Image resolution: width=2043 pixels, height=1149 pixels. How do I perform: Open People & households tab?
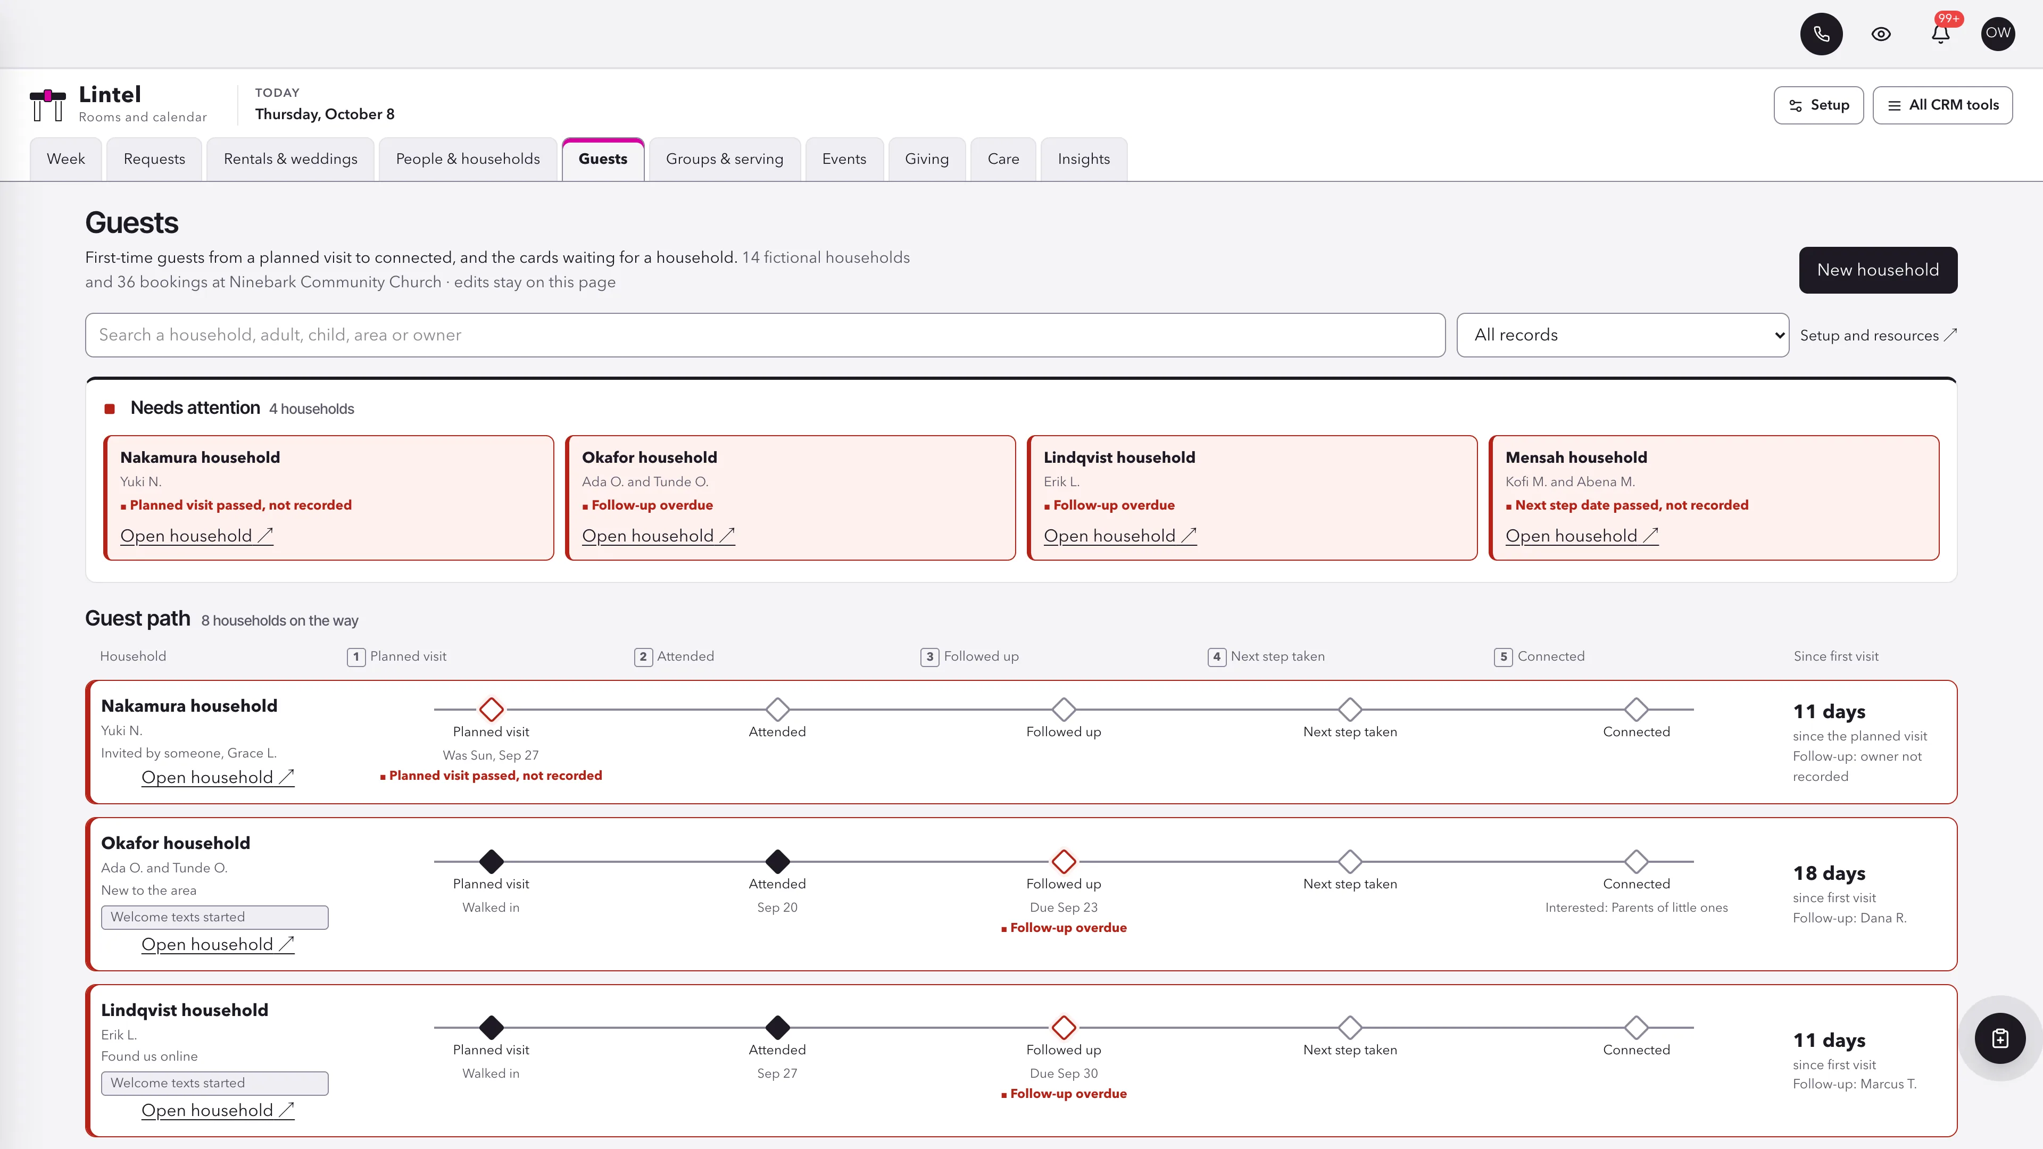tap(468, 159)
